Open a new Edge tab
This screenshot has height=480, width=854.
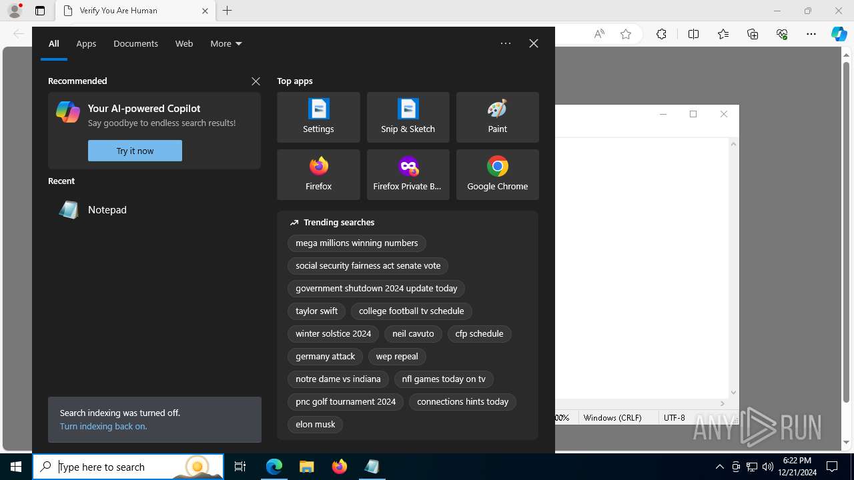click(x=228, y=11)
